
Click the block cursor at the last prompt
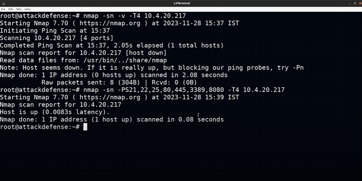coord(85,127)
